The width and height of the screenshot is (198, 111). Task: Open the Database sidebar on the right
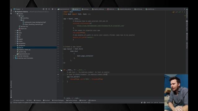click(x=187, y=37)
